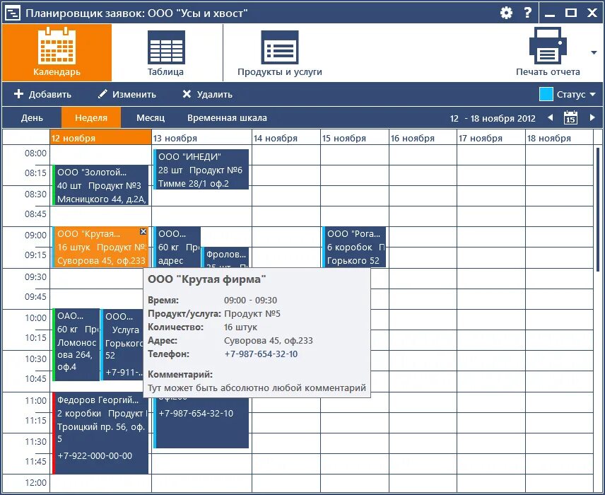This screenshot has width=605, height=495.
Task: Select the Федоров Георгий... appointment
Action: point(100,433)
